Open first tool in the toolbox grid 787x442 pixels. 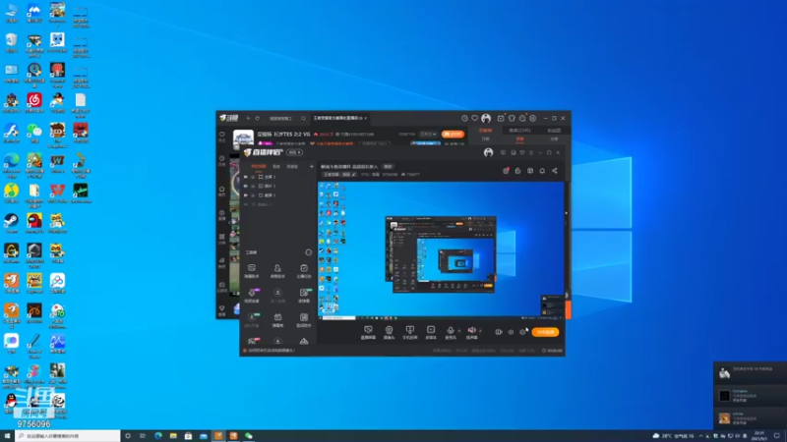[252, 268]
